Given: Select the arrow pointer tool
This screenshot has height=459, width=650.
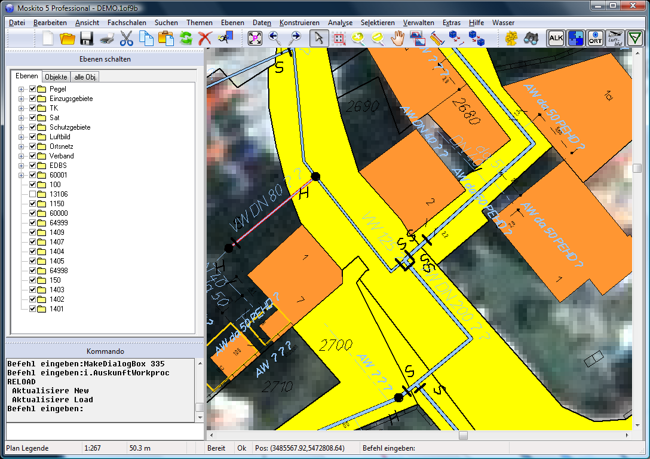Looking at the screenshot, I should click(x=319, y=39).
